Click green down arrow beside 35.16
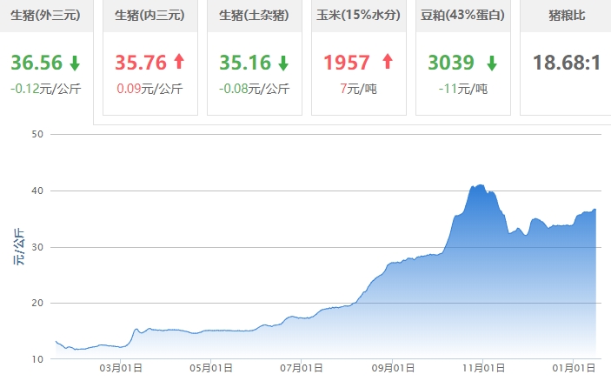611x381 pixels. click(283, 63)
